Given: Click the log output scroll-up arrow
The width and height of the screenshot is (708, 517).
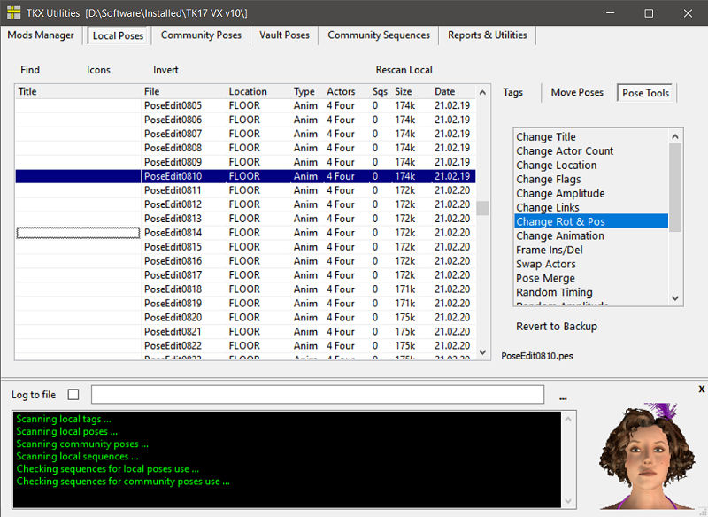Looking at the screenshot, I should coord(568,419).
